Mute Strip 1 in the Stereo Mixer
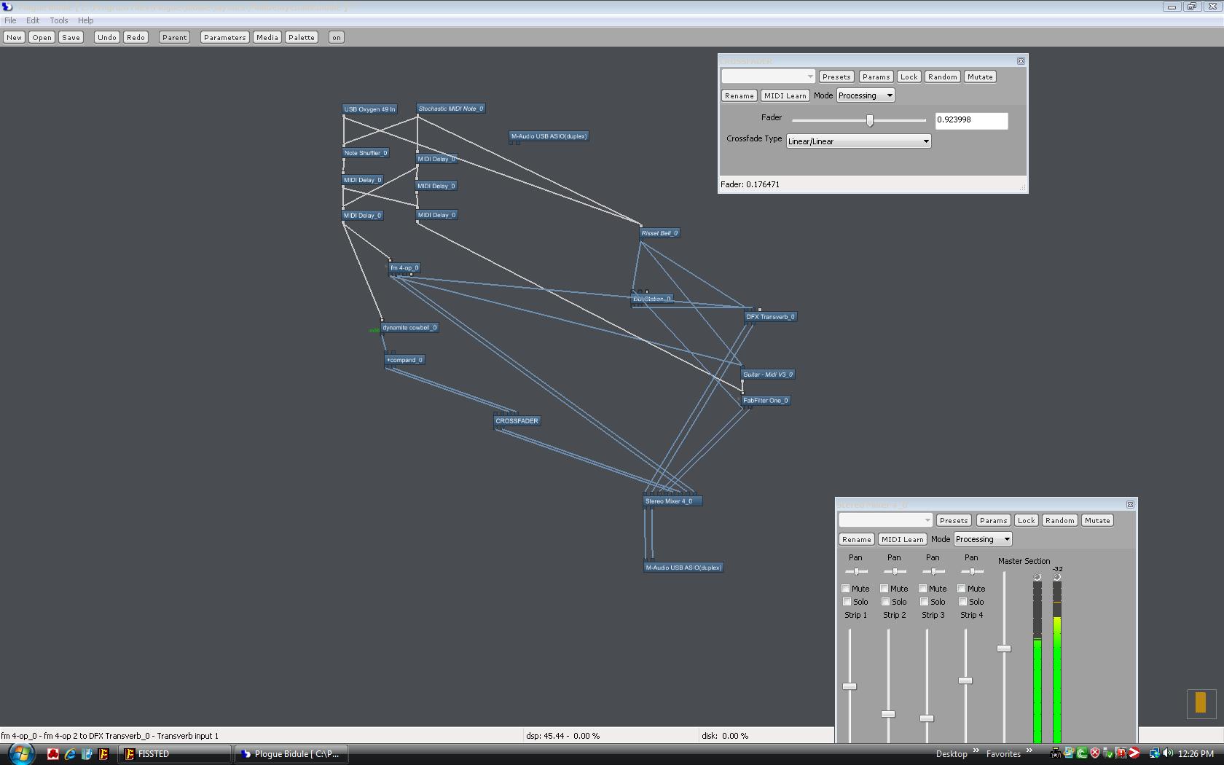This screenshot has width=1224, height=765. (x=846, y=589)
